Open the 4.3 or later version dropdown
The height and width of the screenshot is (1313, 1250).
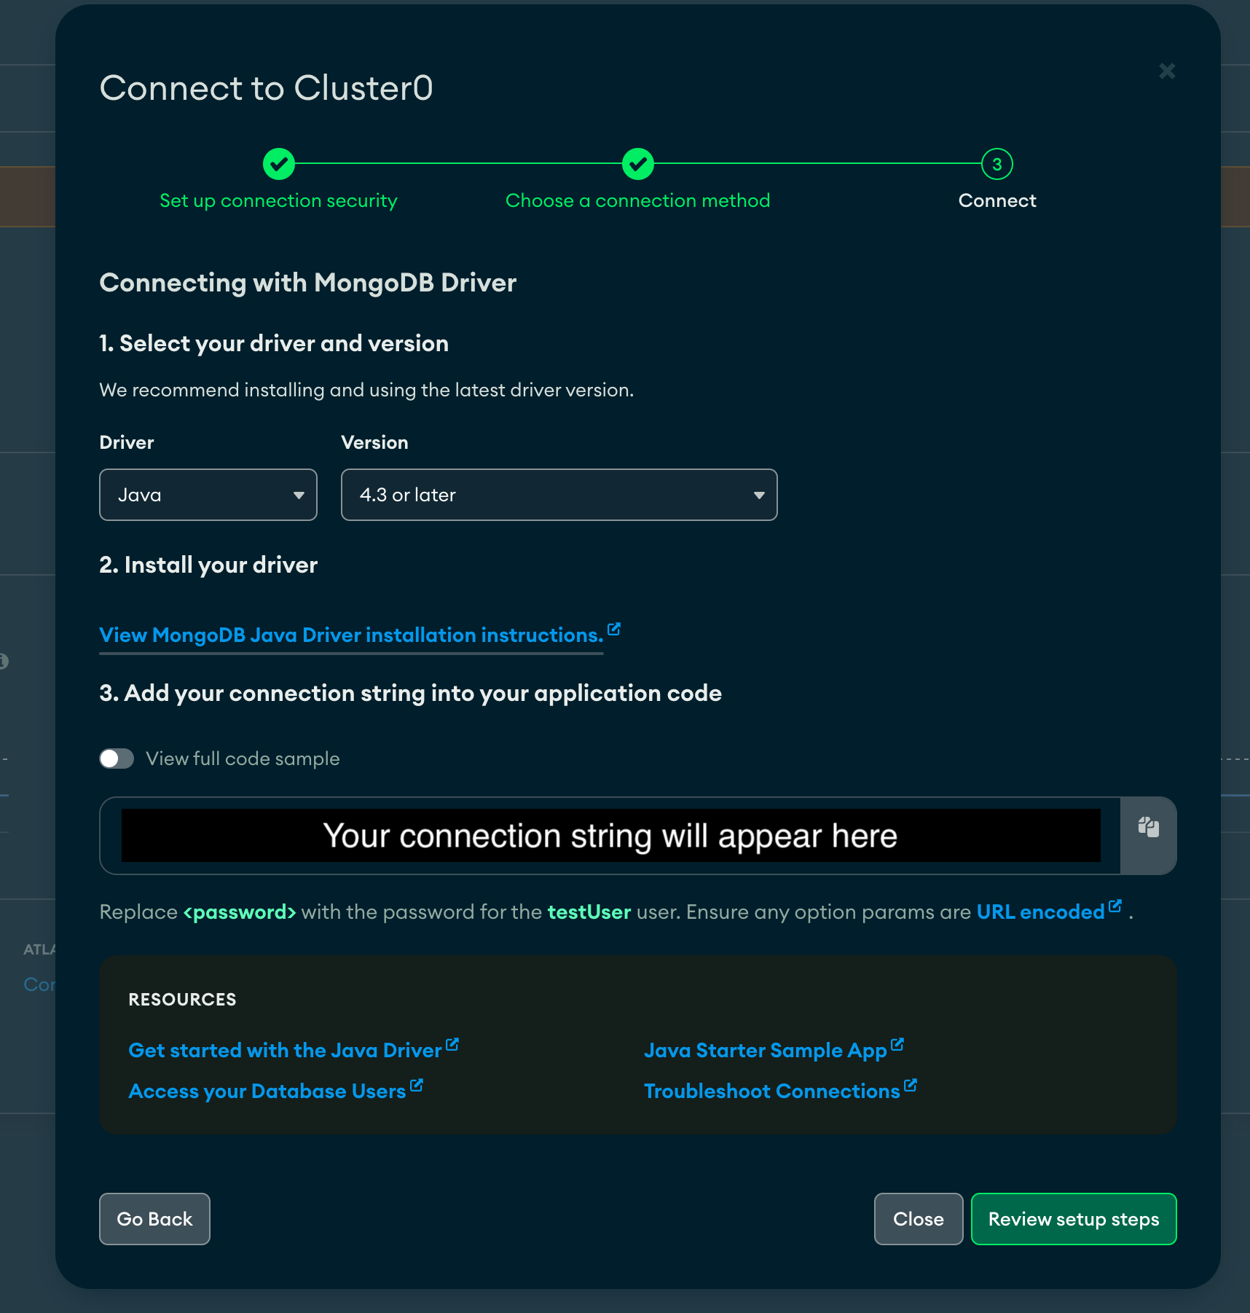point(559,495)
